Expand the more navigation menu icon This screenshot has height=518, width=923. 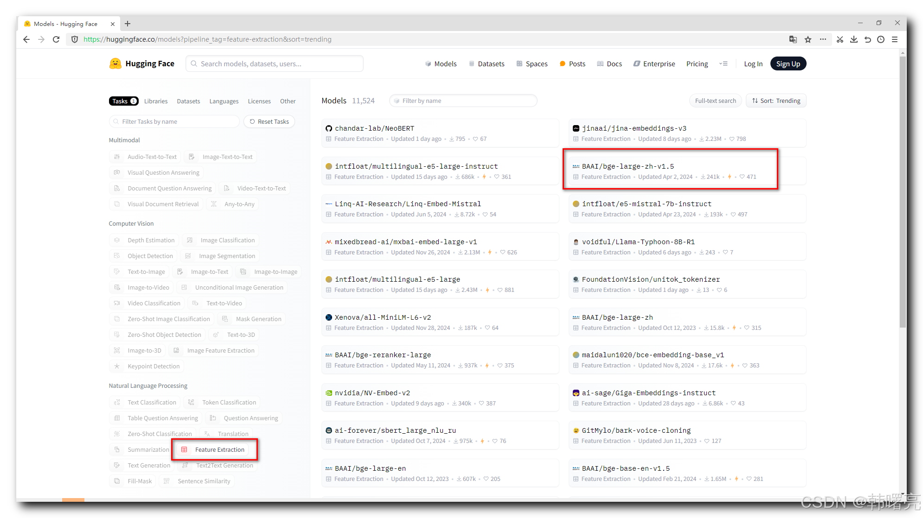click(x=724, y=63)
